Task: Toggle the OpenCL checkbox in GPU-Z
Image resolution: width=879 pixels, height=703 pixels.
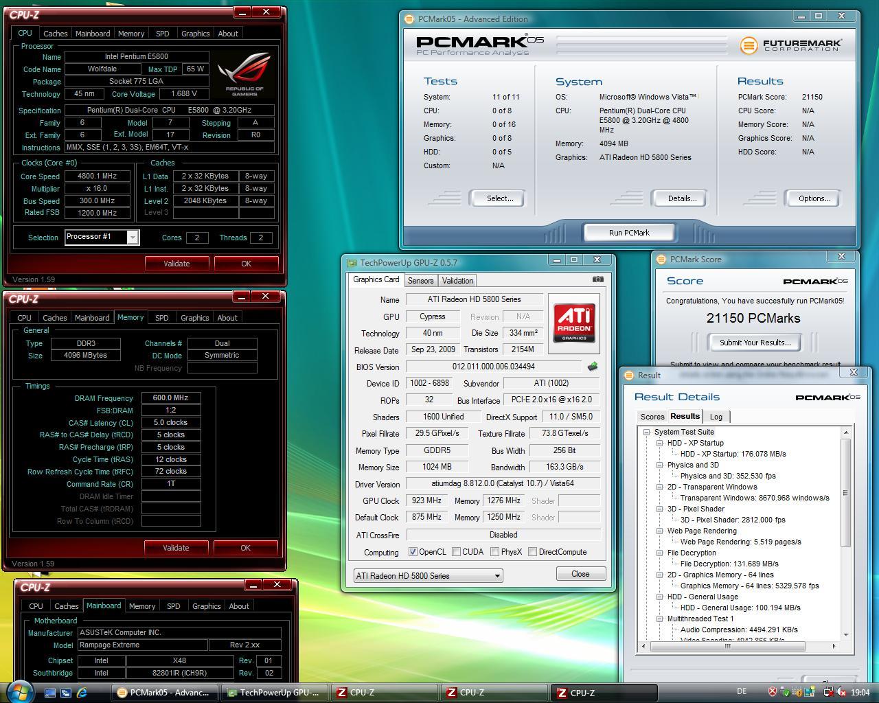Action: tap(413, 552)
